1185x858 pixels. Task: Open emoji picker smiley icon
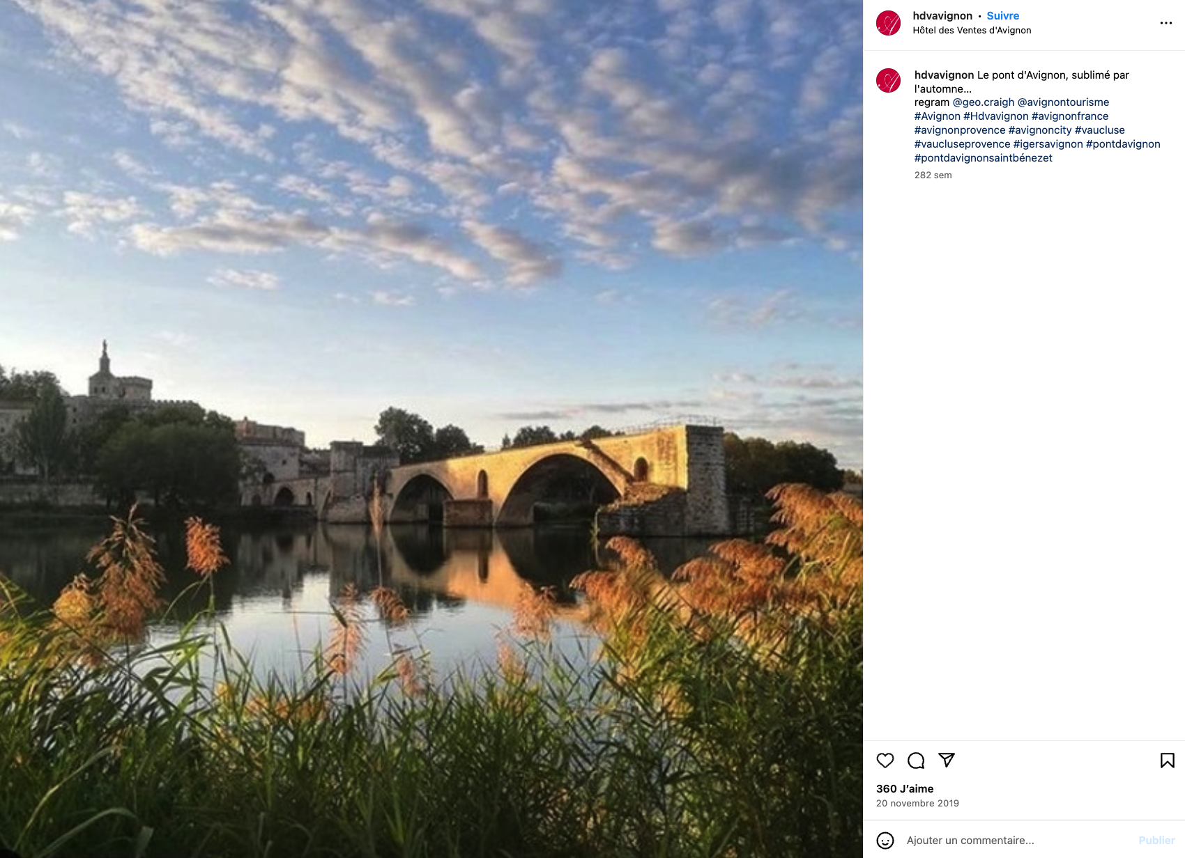point(885,841)
